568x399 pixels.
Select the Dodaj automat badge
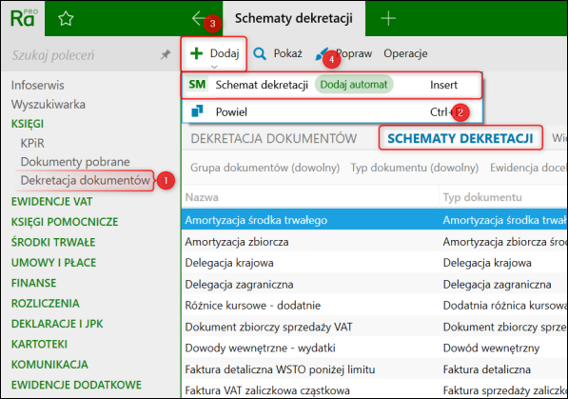coord(354,85)
